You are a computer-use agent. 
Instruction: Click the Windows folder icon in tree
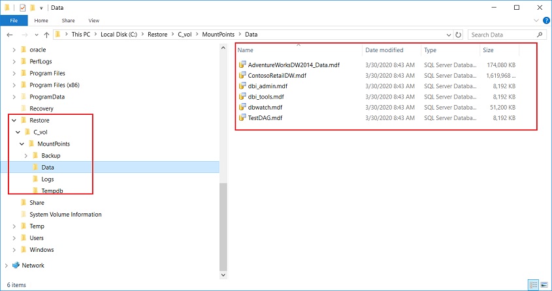click(x=24, y=249)
